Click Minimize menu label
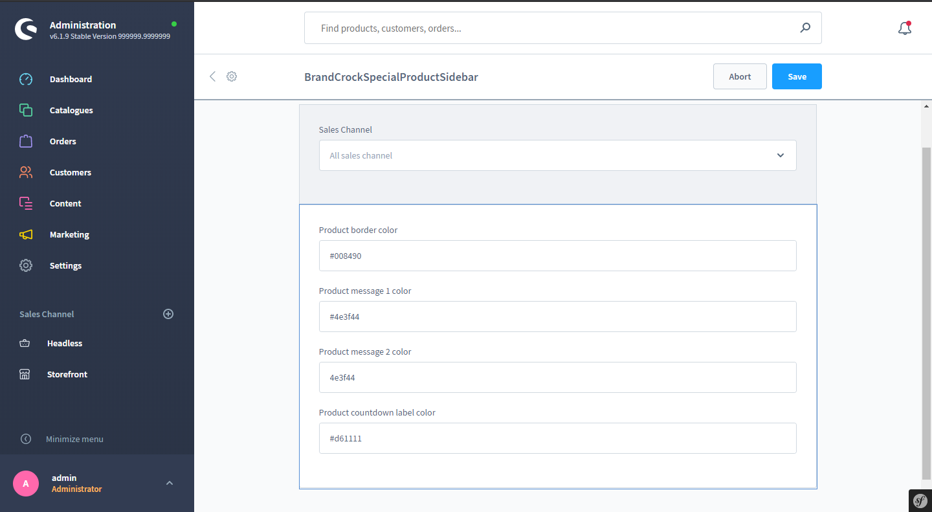This screenshot has width=932, height=512. [74, 439]
